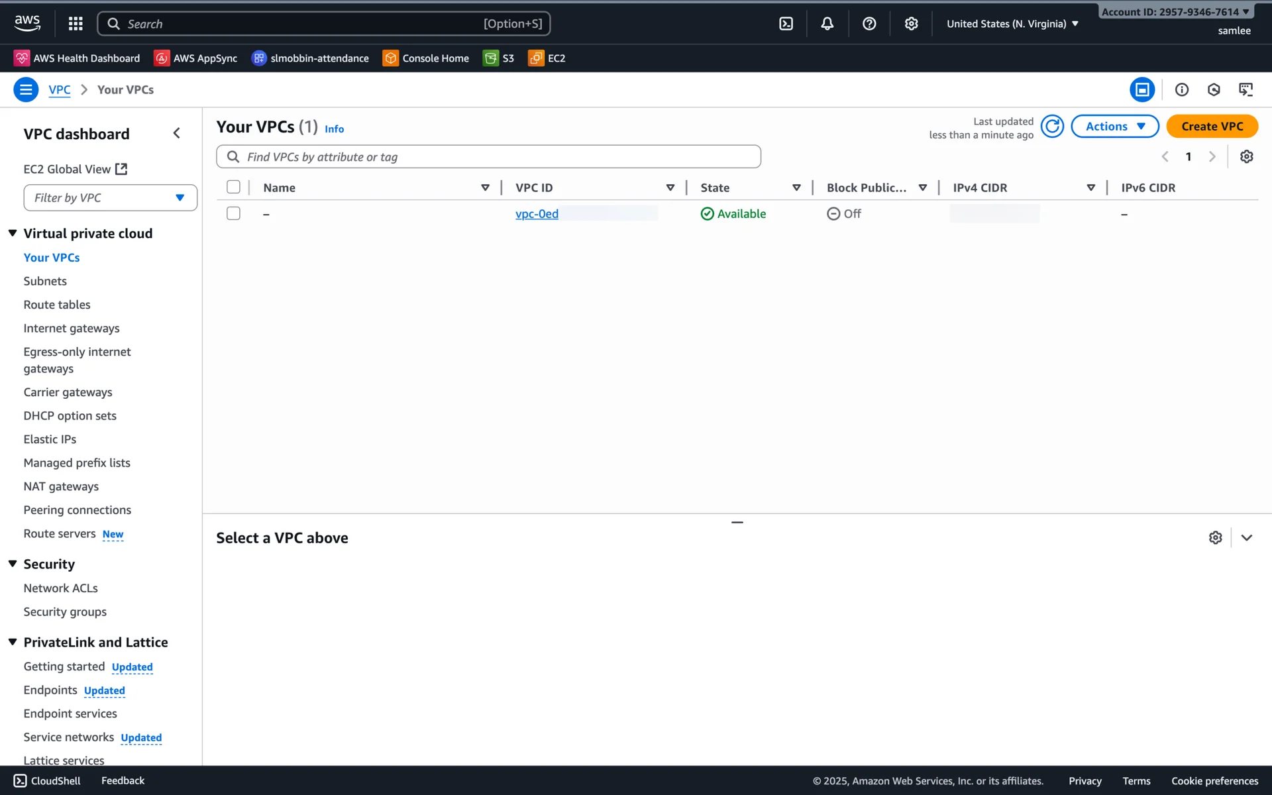The image size is (1272, 795).
Task: Click the AWS logo home icon
Action: pyautogui.click(x=27, y=23)
